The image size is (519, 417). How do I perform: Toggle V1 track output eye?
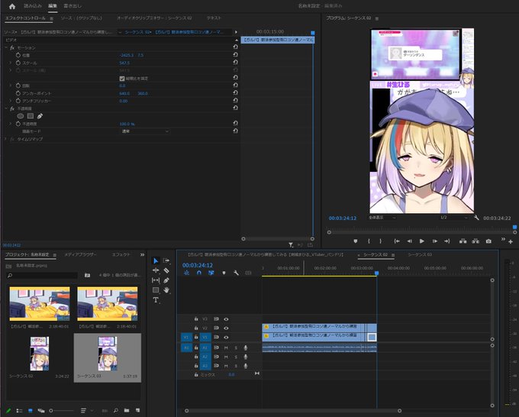point(226,337)
